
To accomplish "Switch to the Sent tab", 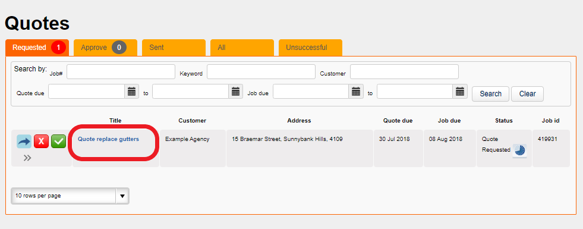I will (x=174, y=48).
